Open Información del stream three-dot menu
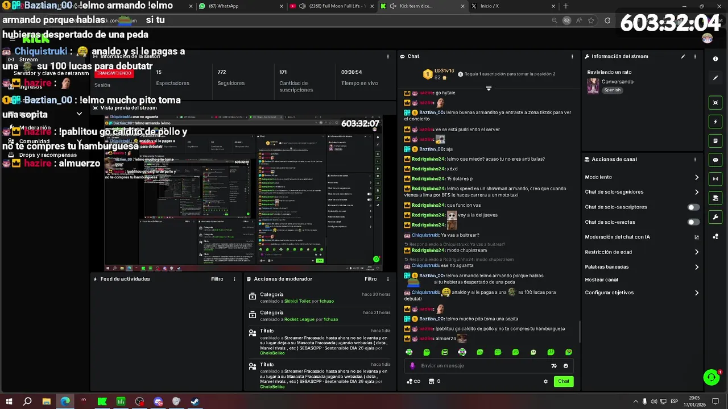Screen dimensions: 728x409 pyautogui.click(x=694, y=56)
